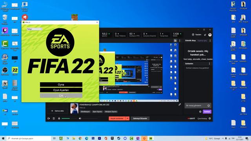Switch to FIFA 22 on the taskbar
The image size is (251, 141).
tap(151, 138)
